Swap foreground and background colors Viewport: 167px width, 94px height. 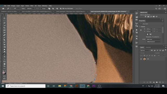point(5,71)
